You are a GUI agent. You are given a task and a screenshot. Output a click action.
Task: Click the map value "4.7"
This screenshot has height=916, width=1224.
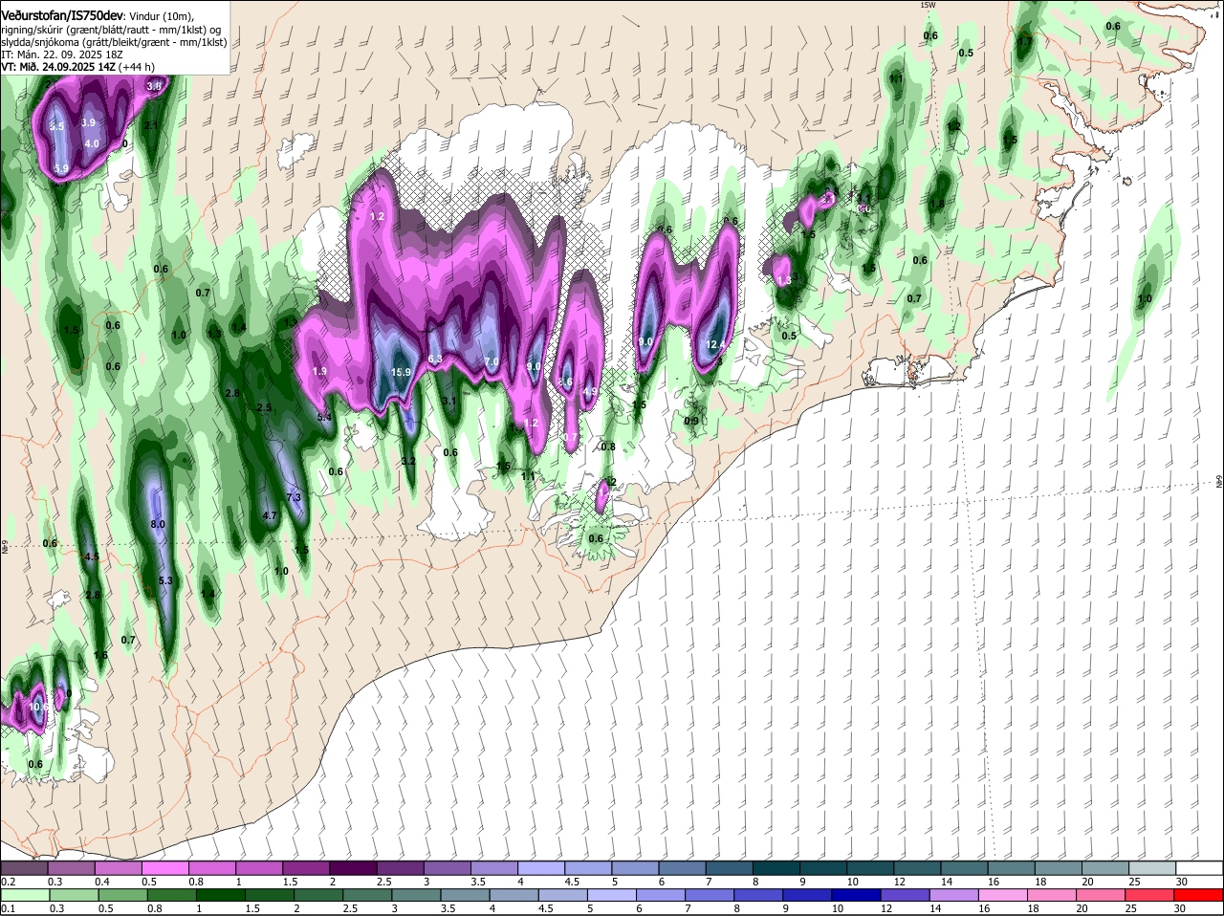[269, 515]
